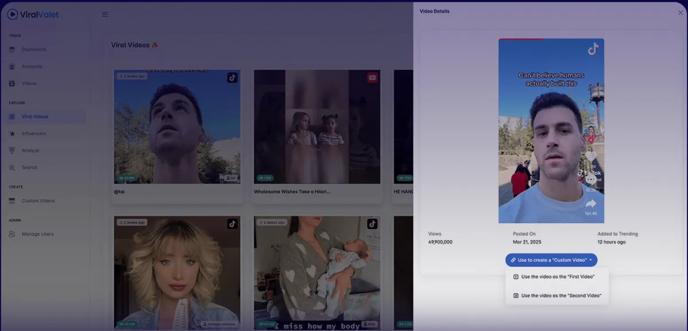688x331 pixels.
Task: Click the views count badge on the @tal thumbnail
Action: point(126,178)
